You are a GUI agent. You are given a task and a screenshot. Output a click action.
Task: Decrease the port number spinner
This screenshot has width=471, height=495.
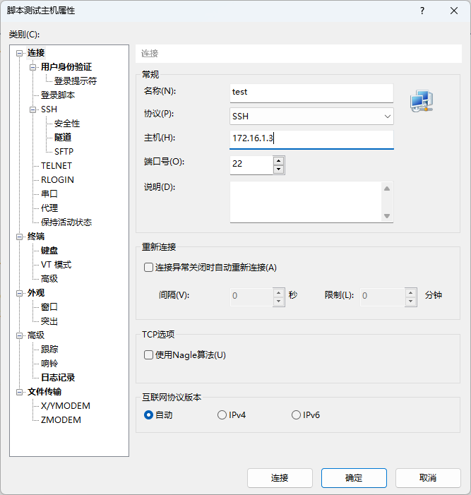tap(278, 169)
